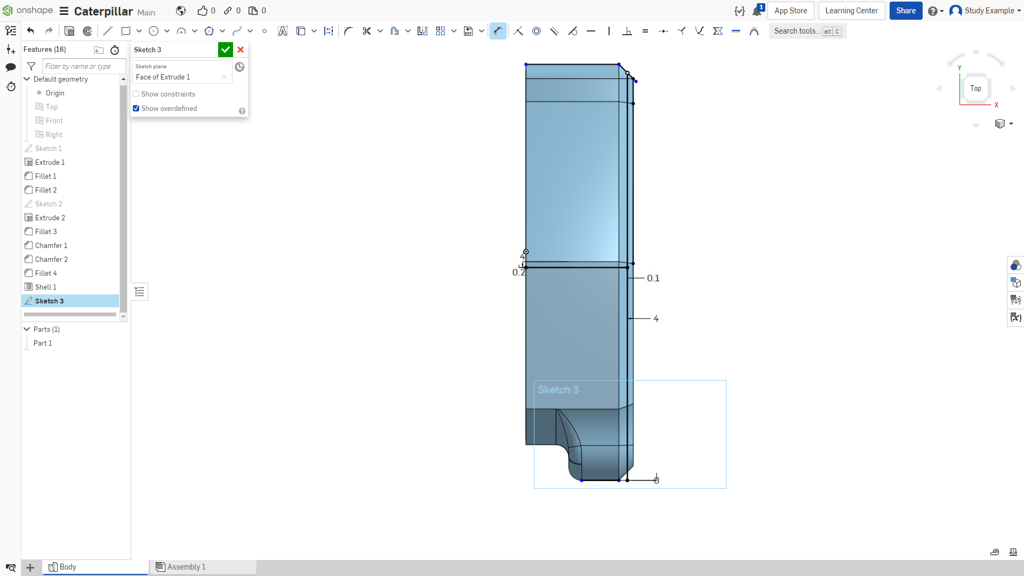Select the Line sketch tool
The image size is (1024, 576).
(108, 31)
